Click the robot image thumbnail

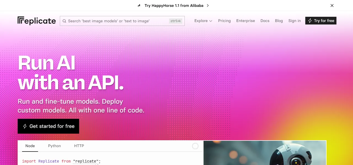pos(265,153)
